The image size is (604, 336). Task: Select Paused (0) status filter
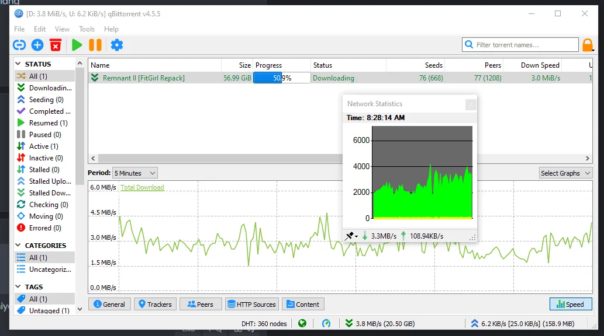click(44, 135)
